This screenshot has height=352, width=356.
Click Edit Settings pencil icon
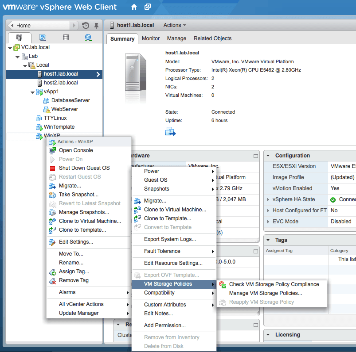point(52,242)
